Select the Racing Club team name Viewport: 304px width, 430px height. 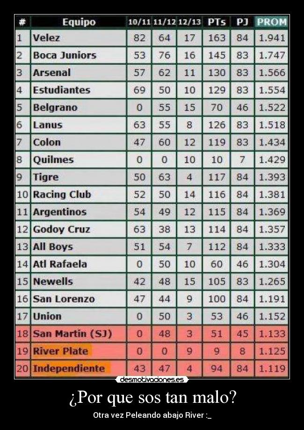click(62, 194)
